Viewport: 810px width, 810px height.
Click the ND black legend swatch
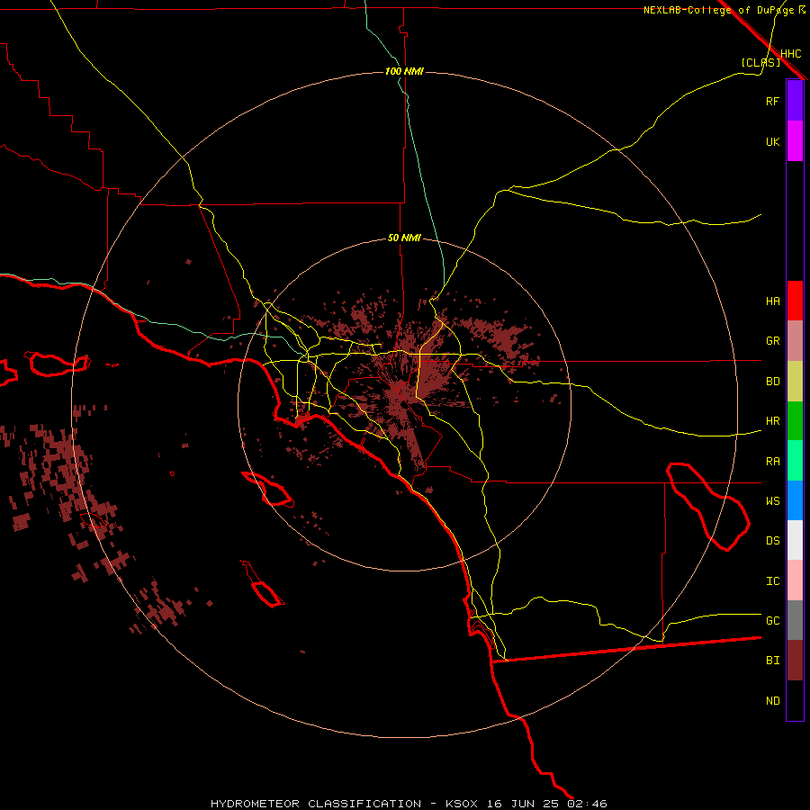tap(795, 700)
